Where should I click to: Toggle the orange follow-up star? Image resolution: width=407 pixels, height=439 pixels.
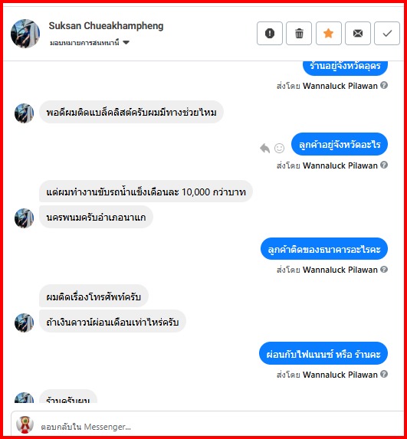[329, 33]
